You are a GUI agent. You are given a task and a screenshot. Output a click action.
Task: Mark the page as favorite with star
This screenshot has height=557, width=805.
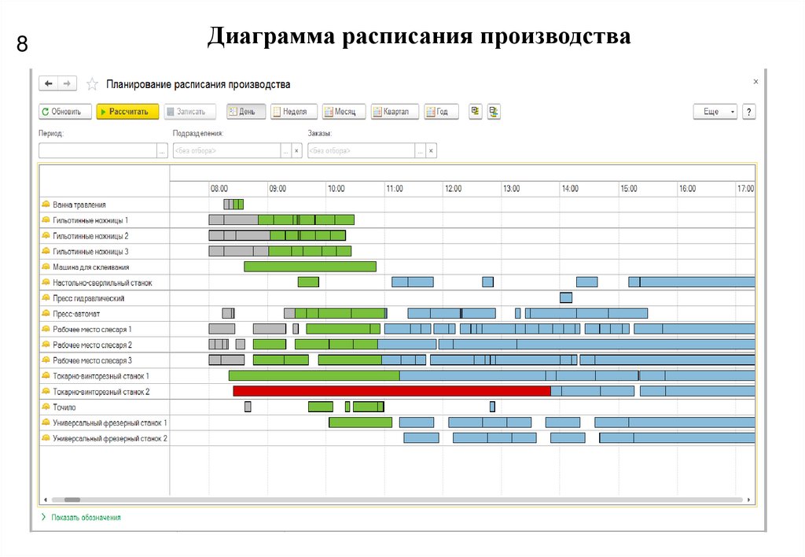click(x=92, y=83)
